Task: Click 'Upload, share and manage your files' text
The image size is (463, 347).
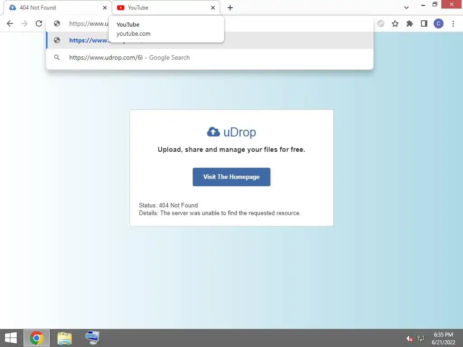Action: point(231,149)
